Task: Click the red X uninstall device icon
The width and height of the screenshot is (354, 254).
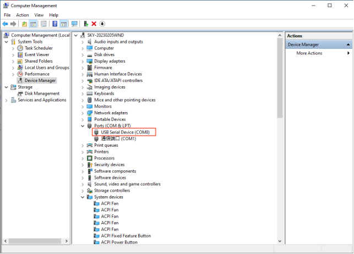Action: pyautogui.click(x=94, y=24)
